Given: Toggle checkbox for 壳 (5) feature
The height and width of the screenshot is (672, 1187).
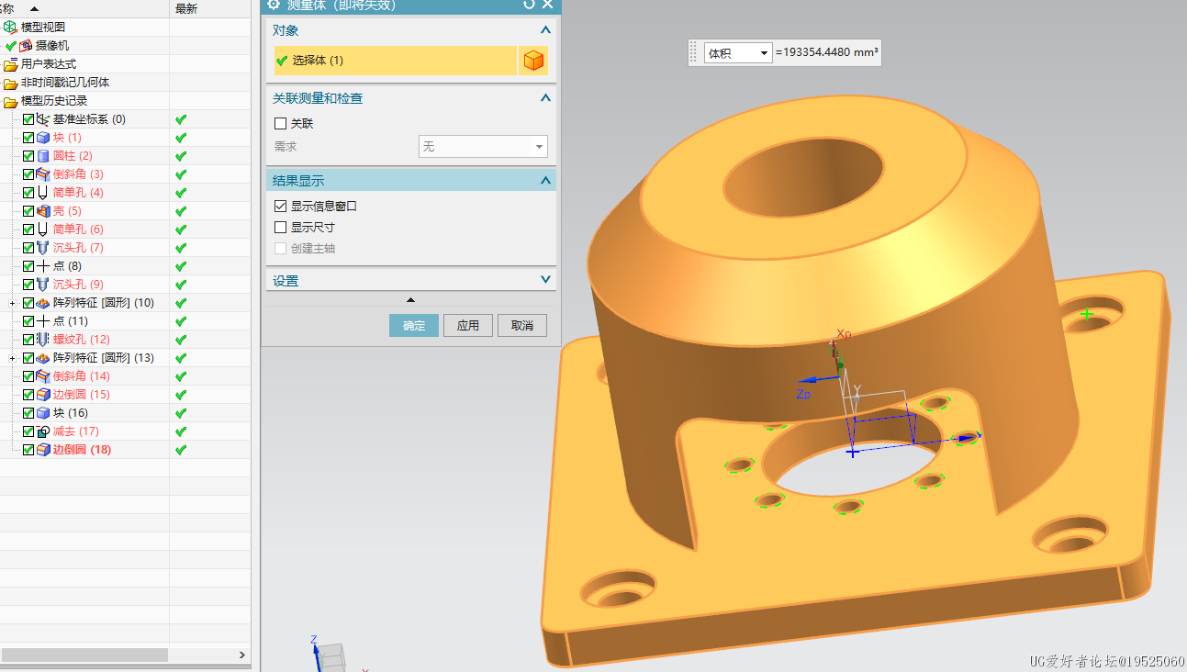Looking at the screenshot, I should (x=28, y=211).
